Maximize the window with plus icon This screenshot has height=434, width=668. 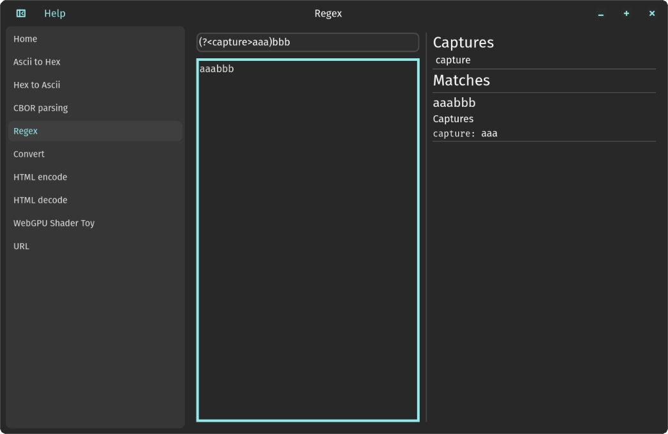[x=626, y=13]
